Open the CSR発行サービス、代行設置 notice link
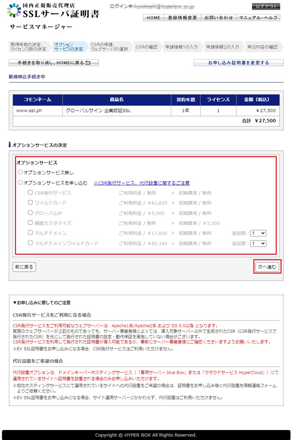293x440 pixels. pos(141,183)
